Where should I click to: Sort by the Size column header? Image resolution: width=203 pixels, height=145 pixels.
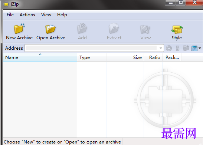125,57
